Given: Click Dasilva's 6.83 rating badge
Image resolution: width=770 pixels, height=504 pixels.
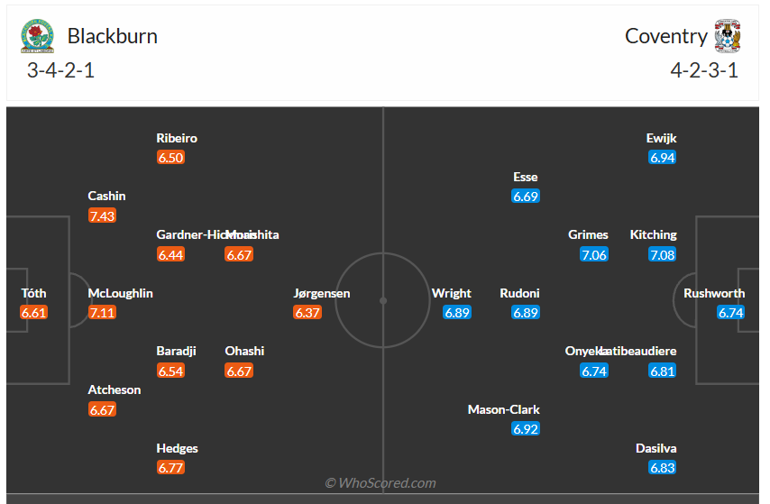Looking at the screenshot, I should [x=662, y=467].
